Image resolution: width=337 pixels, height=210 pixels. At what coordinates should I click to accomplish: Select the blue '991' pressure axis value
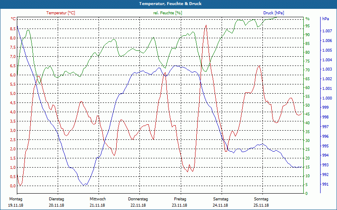(325, 184)
